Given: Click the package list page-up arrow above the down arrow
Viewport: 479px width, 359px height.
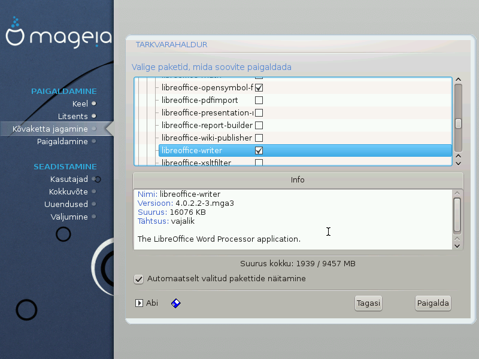Looking at the screenshot, I should point(458,156).
